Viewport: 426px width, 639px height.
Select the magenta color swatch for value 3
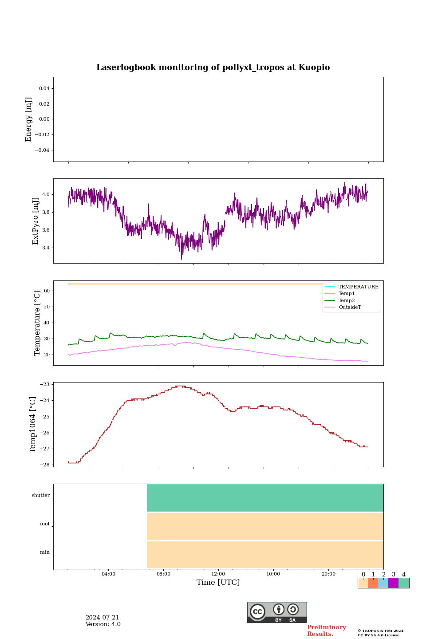click(394, 583)
